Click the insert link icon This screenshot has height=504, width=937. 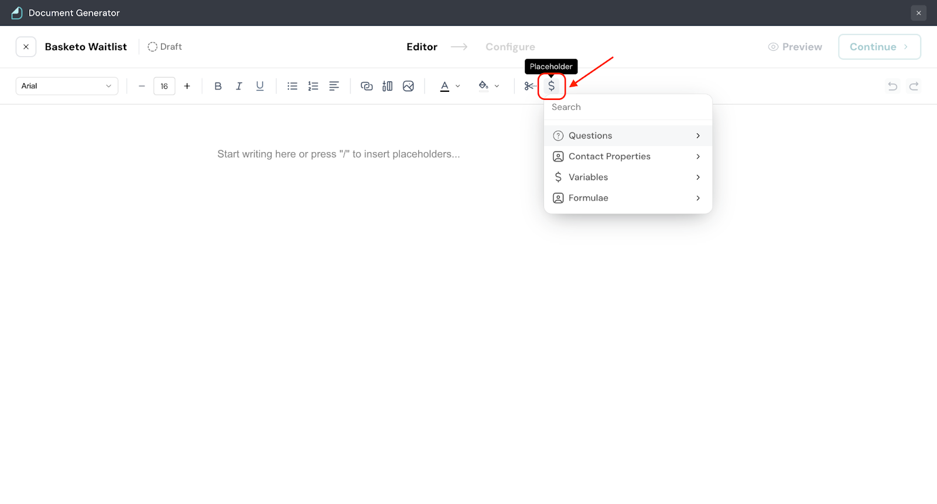pos(367,86)
